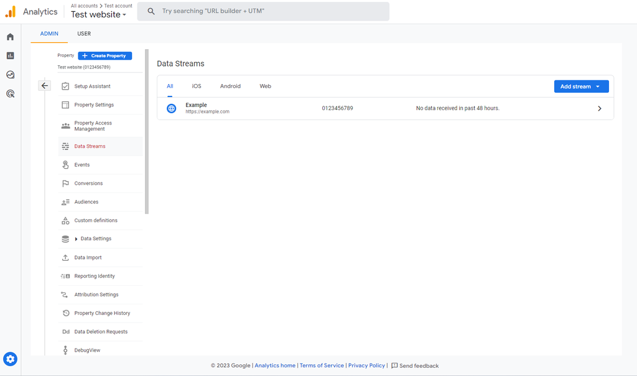Click the settings gear at bottom left
The height and width of the screenshot is (376, 637).
coord(10,359)
